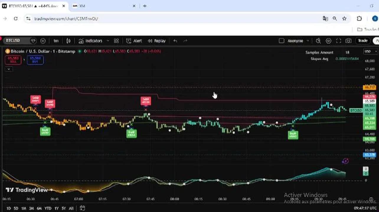
Task: Take a chart snapshot with the camera icon
Action: (349, 41)
